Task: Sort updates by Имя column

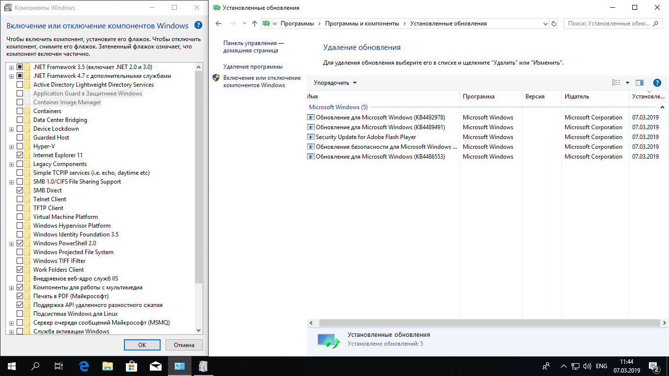Action: coord(383,96)
